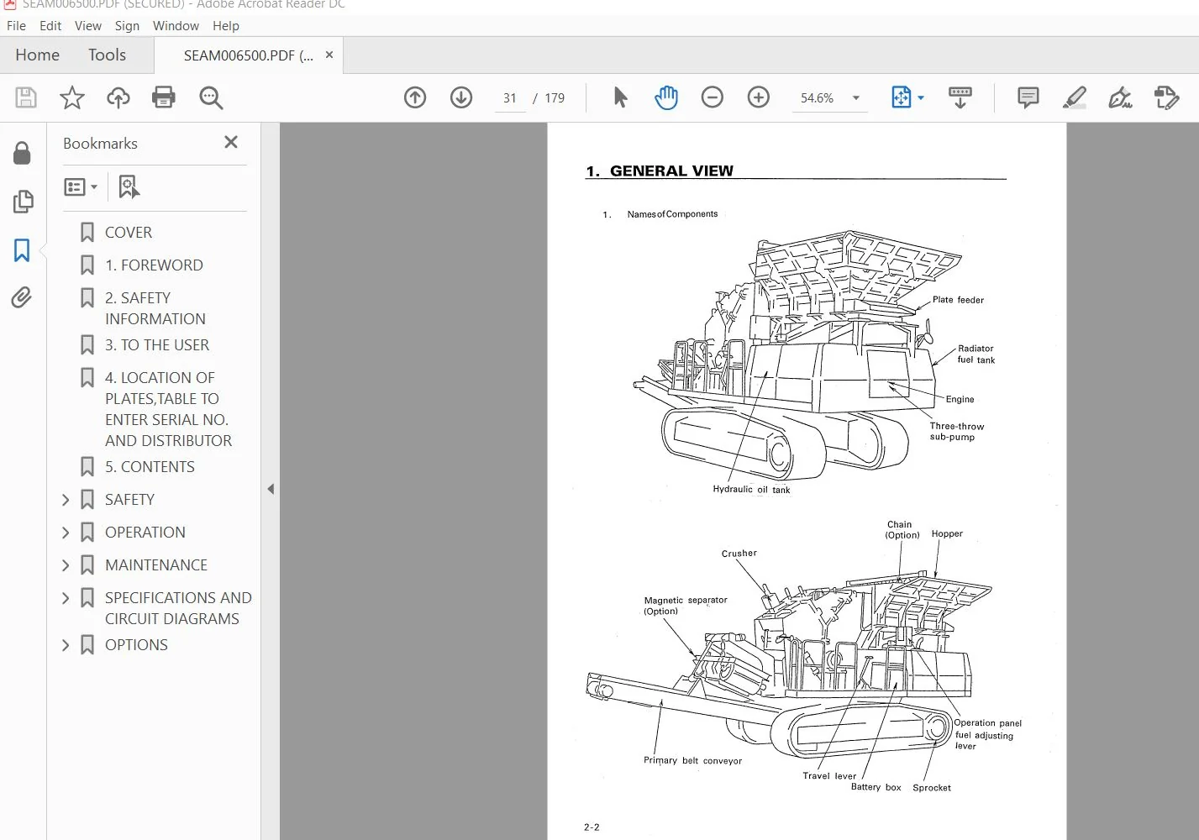Click the fit page scrolling icon

pos(901,98)
